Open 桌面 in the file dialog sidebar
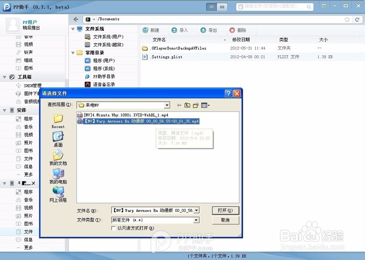This screenshot has height=260, width=365. (x=58, y=139)
